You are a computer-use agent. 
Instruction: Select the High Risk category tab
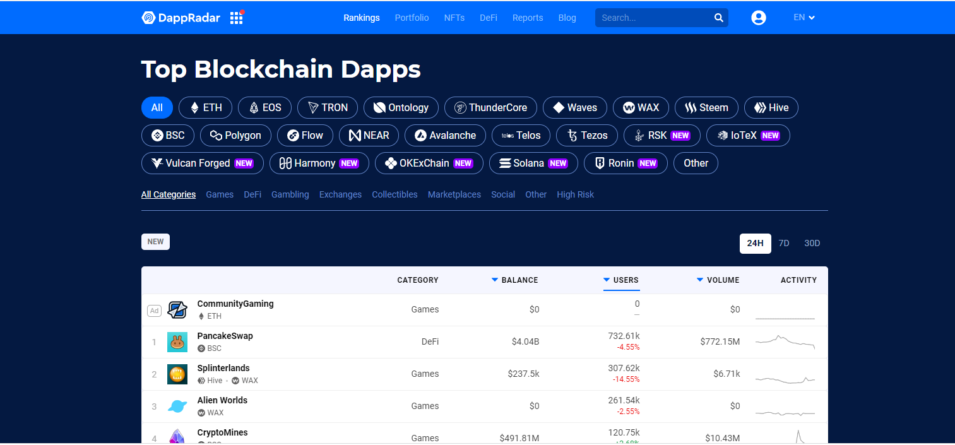[575, 194]
